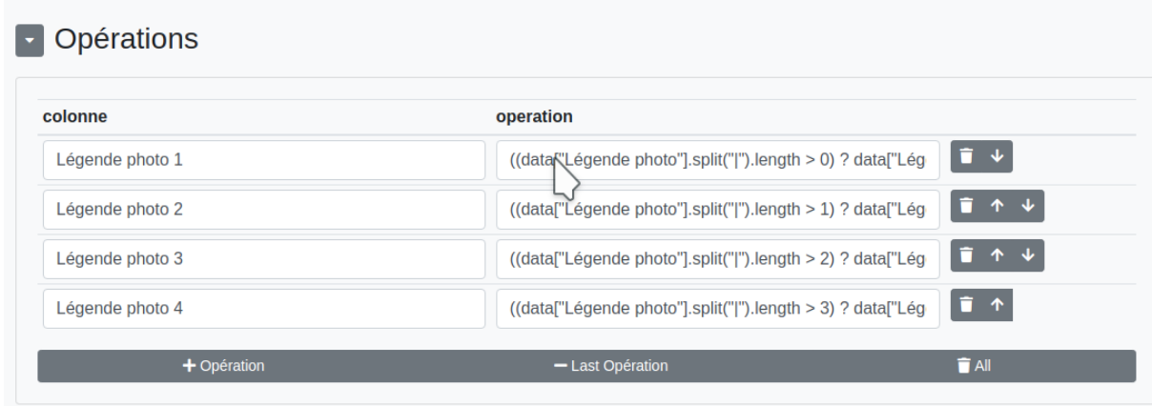Move the Légende photo 4 row up
This screenshot has height=406, width=1152.
point(996,305)
